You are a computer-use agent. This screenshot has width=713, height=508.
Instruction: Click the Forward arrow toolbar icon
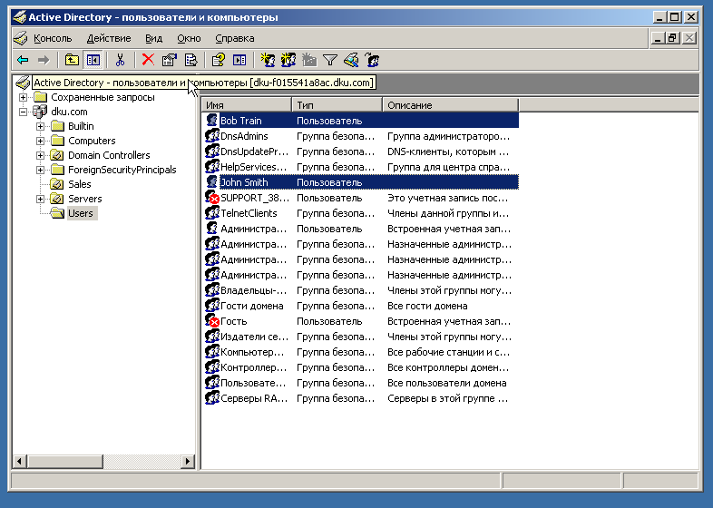pyautogui.click(x=44, y=60)
